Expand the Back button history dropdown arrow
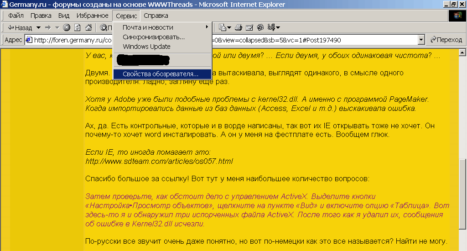The height and width of the screenshot is (251, 467). (38, 28)
